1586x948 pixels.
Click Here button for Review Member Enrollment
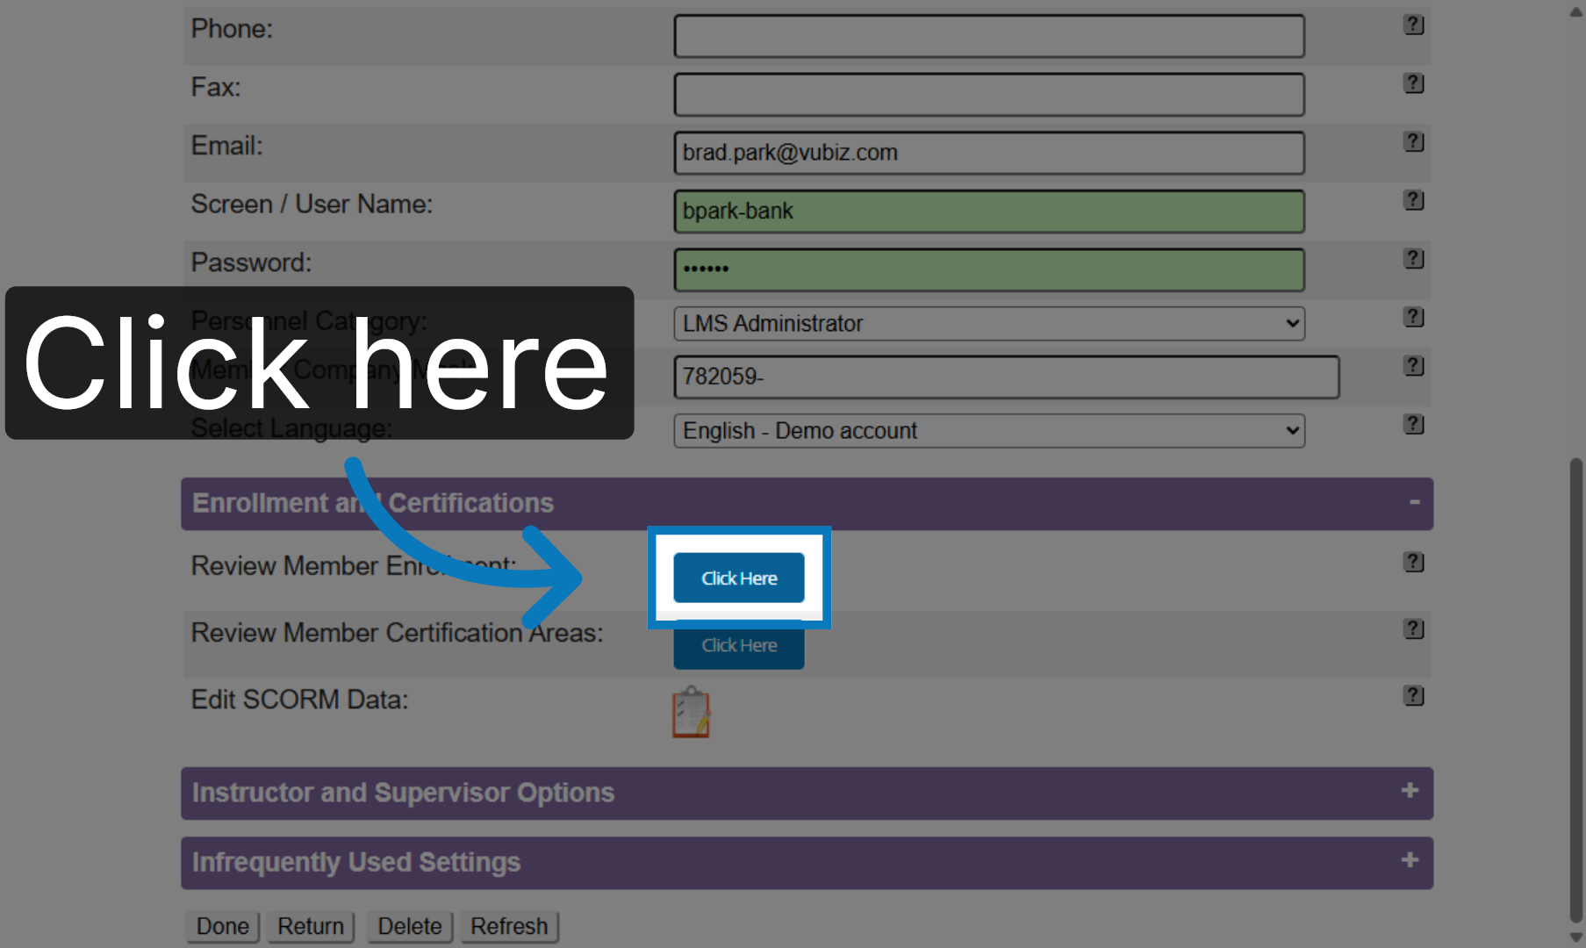point(739,578)
